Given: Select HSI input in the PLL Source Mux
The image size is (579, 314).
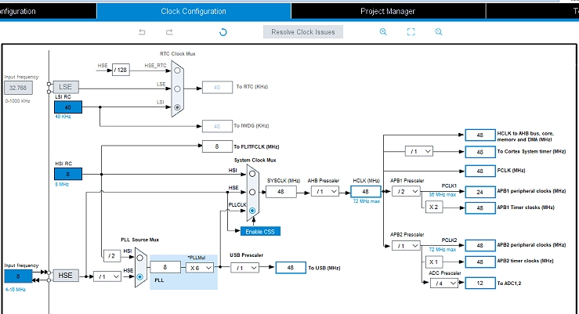Looking at the screenshot, I should coord(139,256).
